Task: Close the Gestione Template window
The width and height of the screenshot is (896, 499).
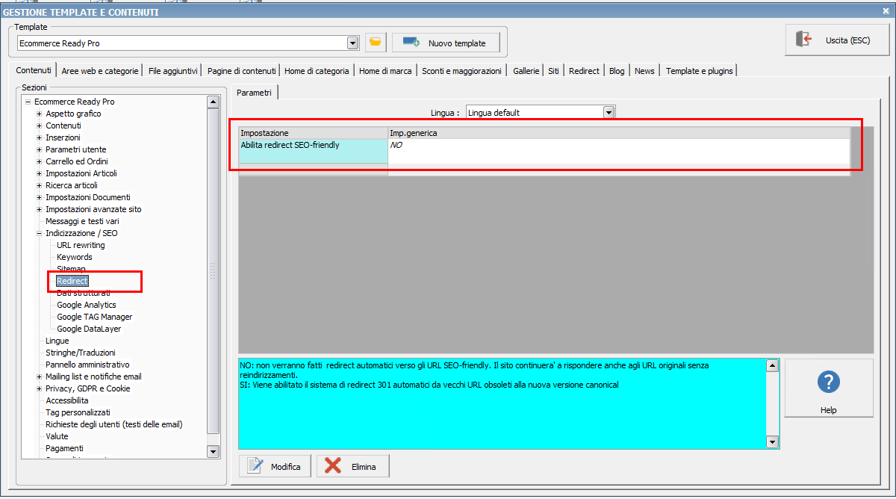Action: [886, 11]
